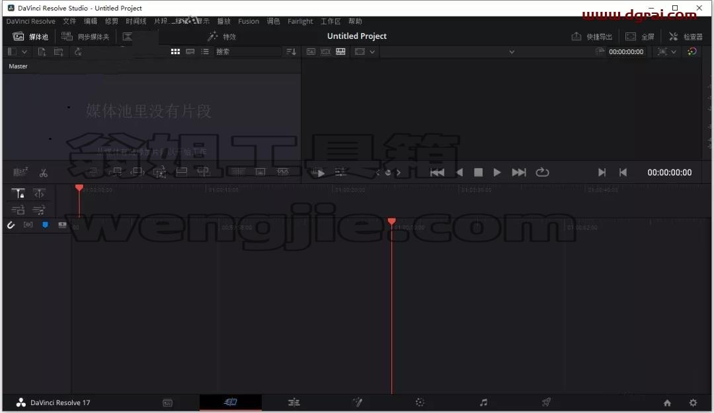
Task: Toggle the lock playhead timeline option
Action: 18,194
